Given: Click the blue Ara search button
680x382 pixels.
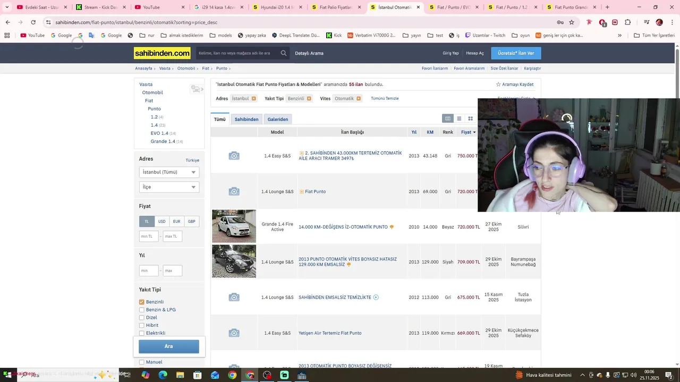Looking at the screenshot, I should point(169,346).
